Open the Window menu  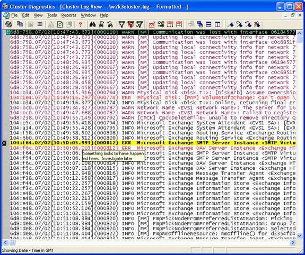pos(88,15)
